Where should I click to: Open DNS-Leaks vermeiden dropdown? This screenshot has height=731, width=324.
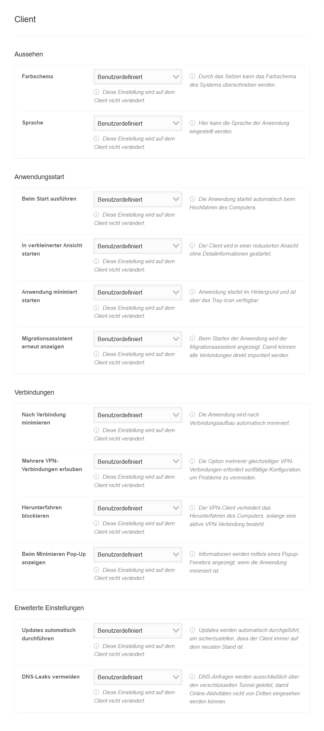pyautogui.click(x=137, y=677)
